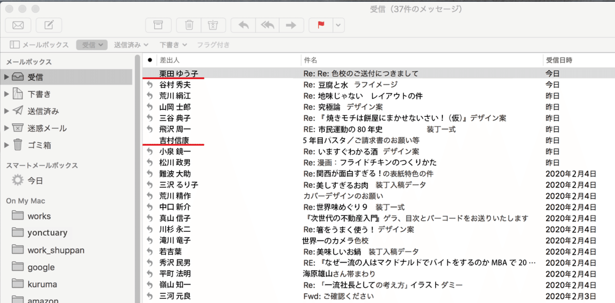Click the sidebar vertical scrollbar

[x=137, y=179]
